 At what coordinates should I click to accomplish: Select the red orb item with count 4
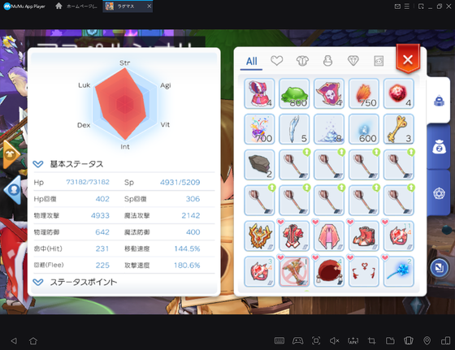[398, 93]
